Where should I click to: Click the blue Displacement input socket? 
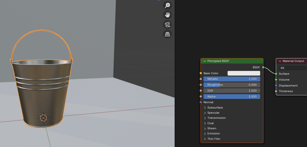[x=276, y=86]
